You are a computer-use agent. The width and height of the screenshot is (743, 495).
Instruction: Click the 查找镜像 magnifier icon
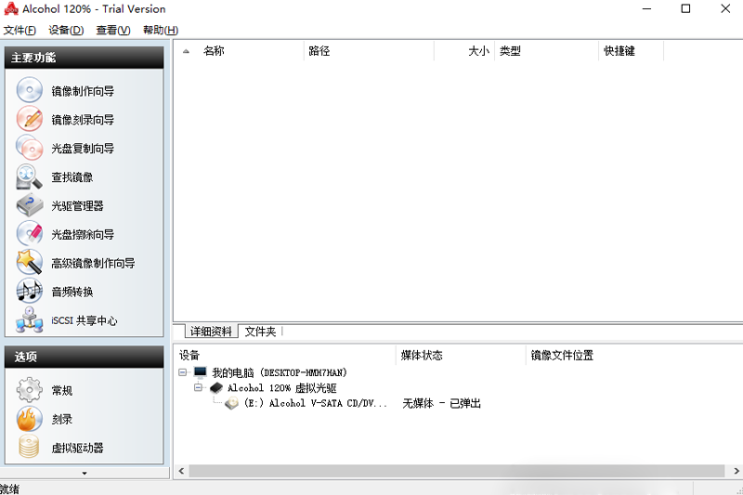[30, 177]
